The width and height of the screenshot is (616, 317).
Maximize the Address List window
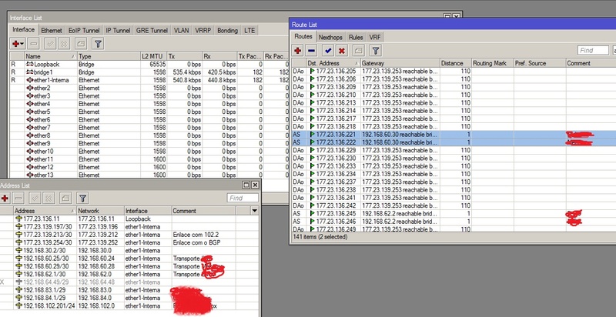coord(246,185)
